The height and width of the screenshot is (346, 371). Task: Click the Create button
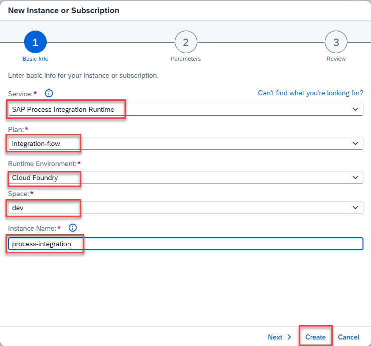315,337
